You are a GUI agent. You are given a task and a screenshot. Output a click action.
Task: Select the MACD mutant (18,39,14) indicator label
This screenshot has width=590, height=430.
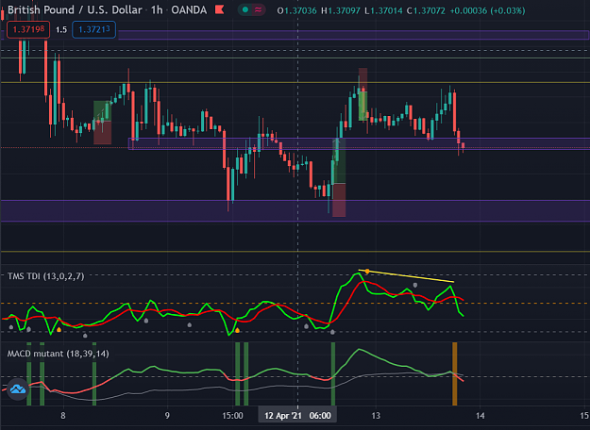coord(58,354)
